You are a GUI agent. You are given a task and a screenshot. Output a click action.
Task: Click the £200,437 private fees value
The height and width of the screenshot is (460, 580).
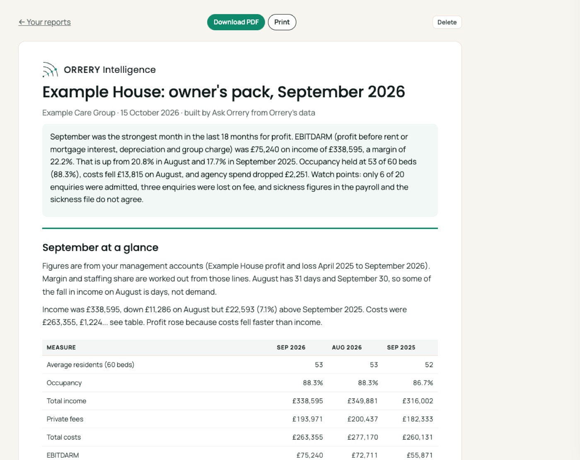point(362,419)
